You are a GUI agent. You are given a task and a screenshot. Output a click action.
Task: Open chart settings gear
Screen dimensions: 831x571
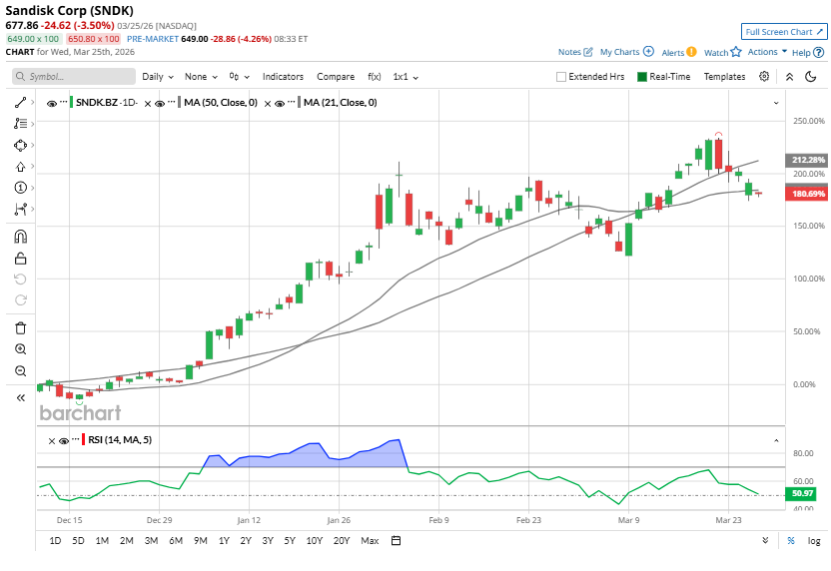pyautogui.click(x=764, y=76)
